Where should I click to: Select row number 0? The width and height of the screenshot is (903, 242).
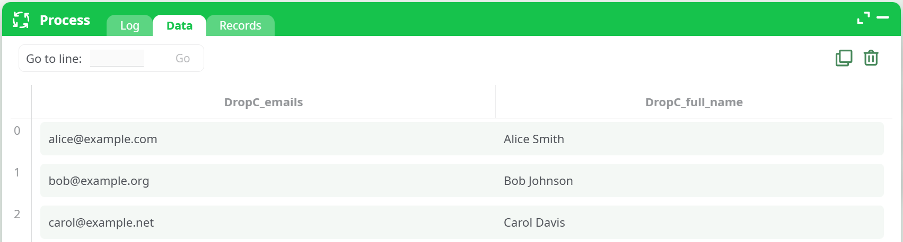coord(17,131)
